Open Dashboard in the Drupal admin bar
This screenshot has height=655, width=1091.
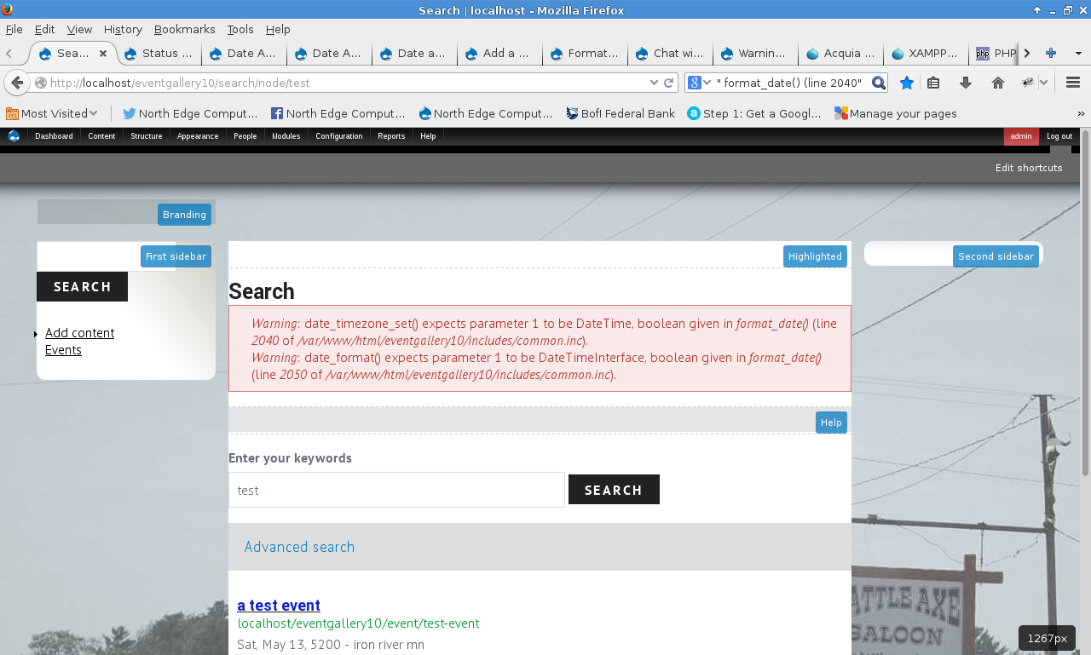(x=54, y=136)
